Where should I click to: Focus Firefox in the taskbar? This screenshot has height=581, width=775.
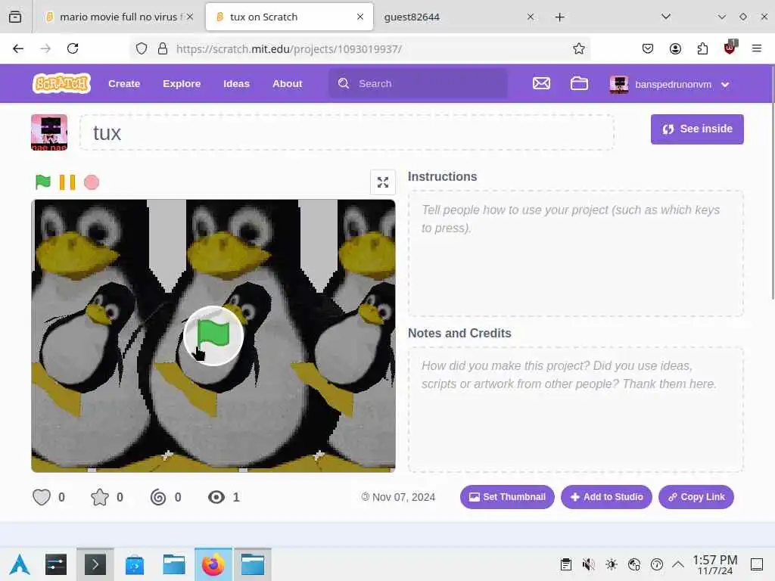coord(213,564)
